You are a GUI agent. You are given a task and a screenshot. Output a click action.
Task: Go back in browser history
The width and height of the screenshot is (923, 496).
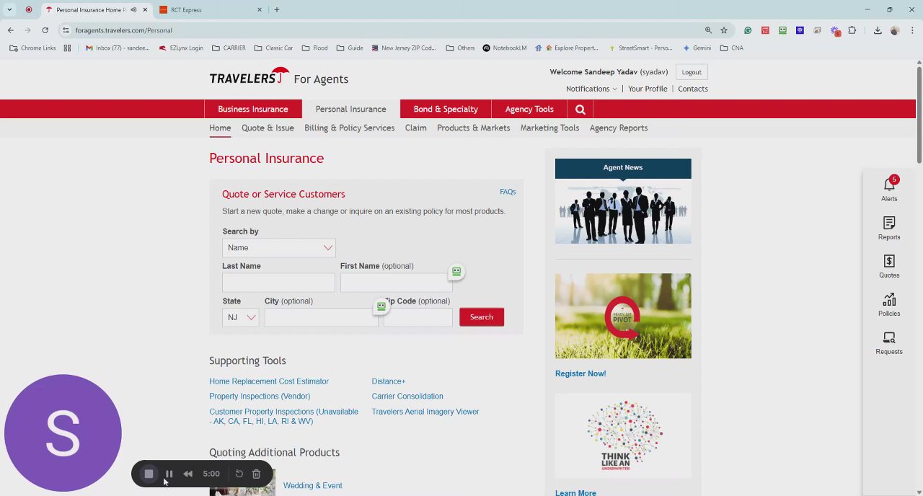[x=10, y=30]
